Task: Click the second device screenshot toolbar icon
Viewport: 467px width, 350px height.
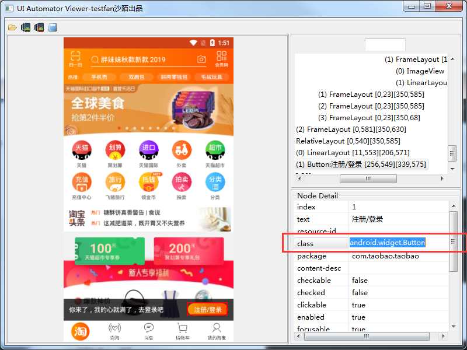Action: [x=39, y=27]
